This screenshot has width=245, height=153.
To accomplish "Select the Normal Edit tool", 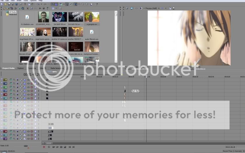I will point(76,4).
